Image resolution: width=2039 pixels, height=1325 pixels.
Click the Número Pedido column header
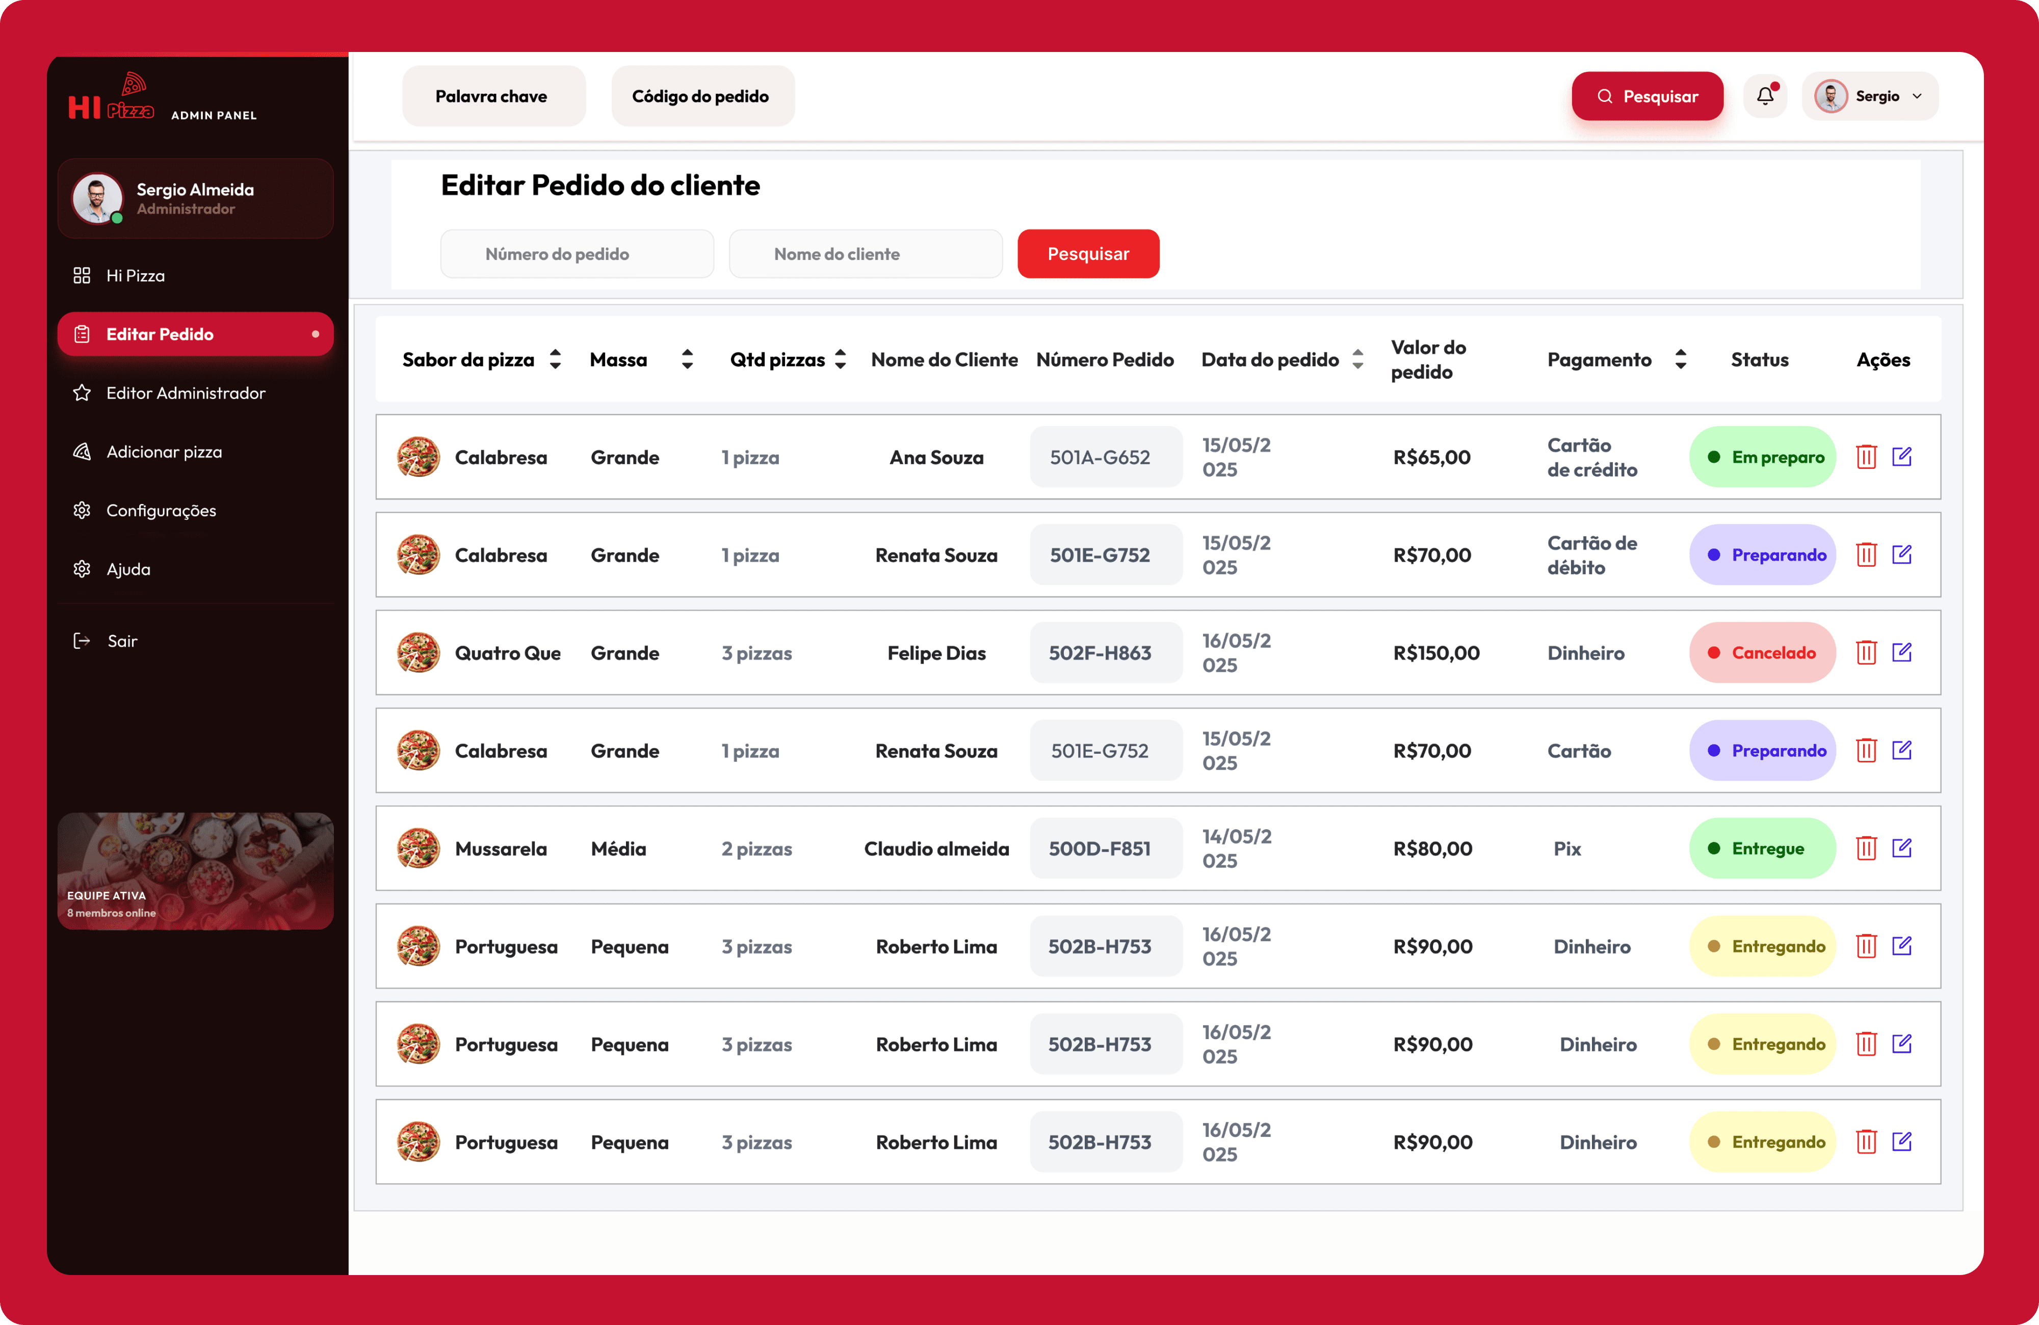[1104, 360]
